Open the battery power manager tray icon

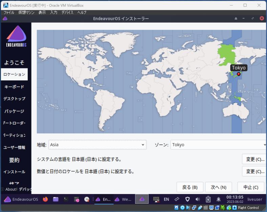click(208, 199)
